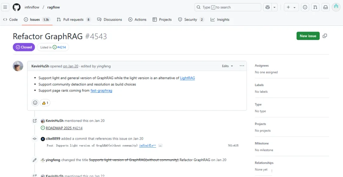Click the 'on Jan 20' timestamp link
Viewport: 343px width, 177px height.
point(71,66)
